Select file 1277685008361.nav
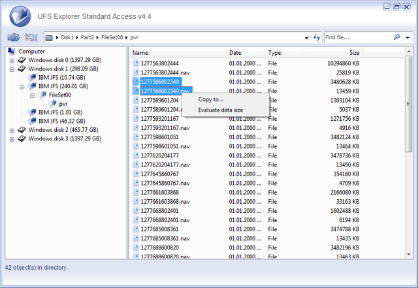Viewport: 418px width, 288px height. [165, 238]
